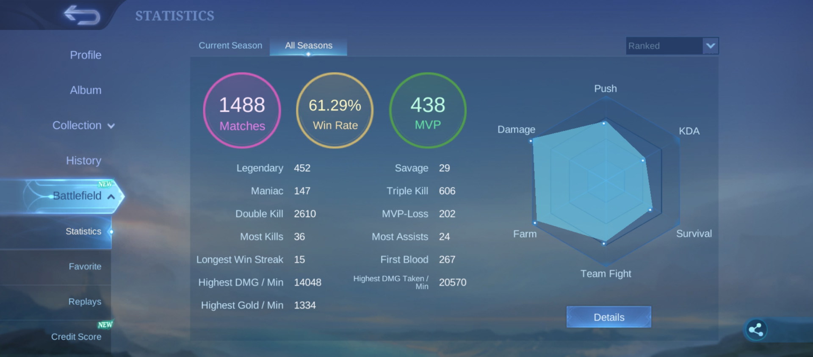The image size is (813, 357).
Task: Open the Credit Score page
Action: pos(76,337)
